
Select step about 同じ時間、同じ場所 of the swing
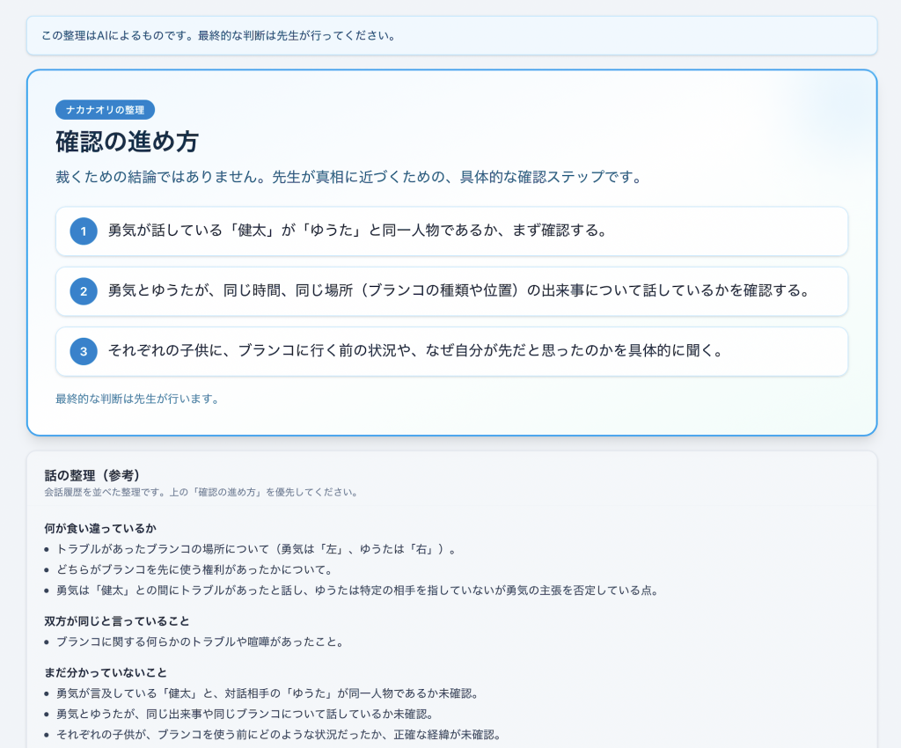[x=451, y=291]
